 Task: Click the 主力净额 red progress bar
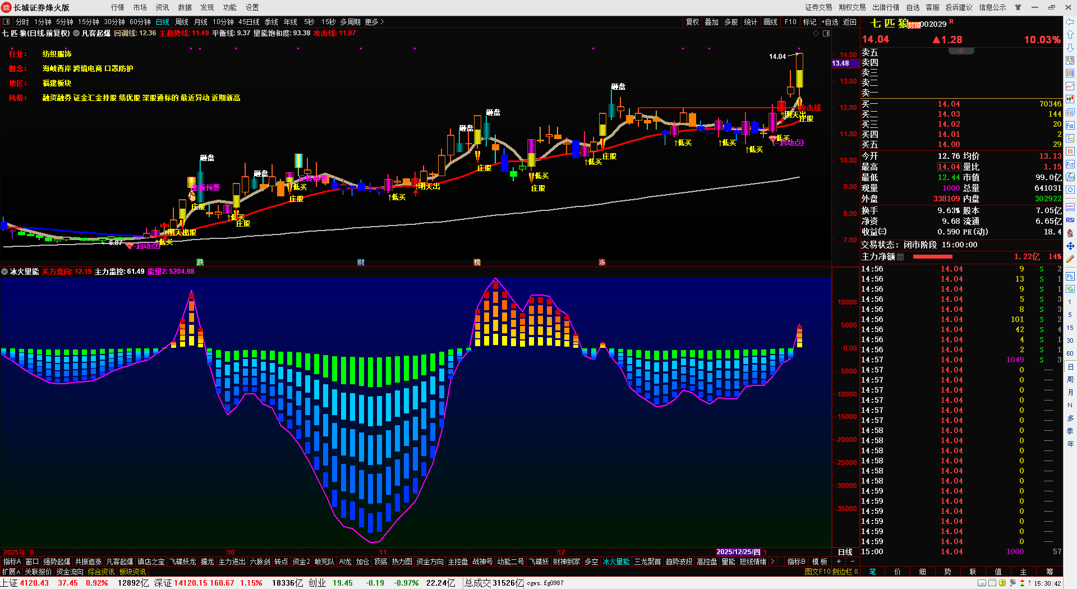point(933,257)
